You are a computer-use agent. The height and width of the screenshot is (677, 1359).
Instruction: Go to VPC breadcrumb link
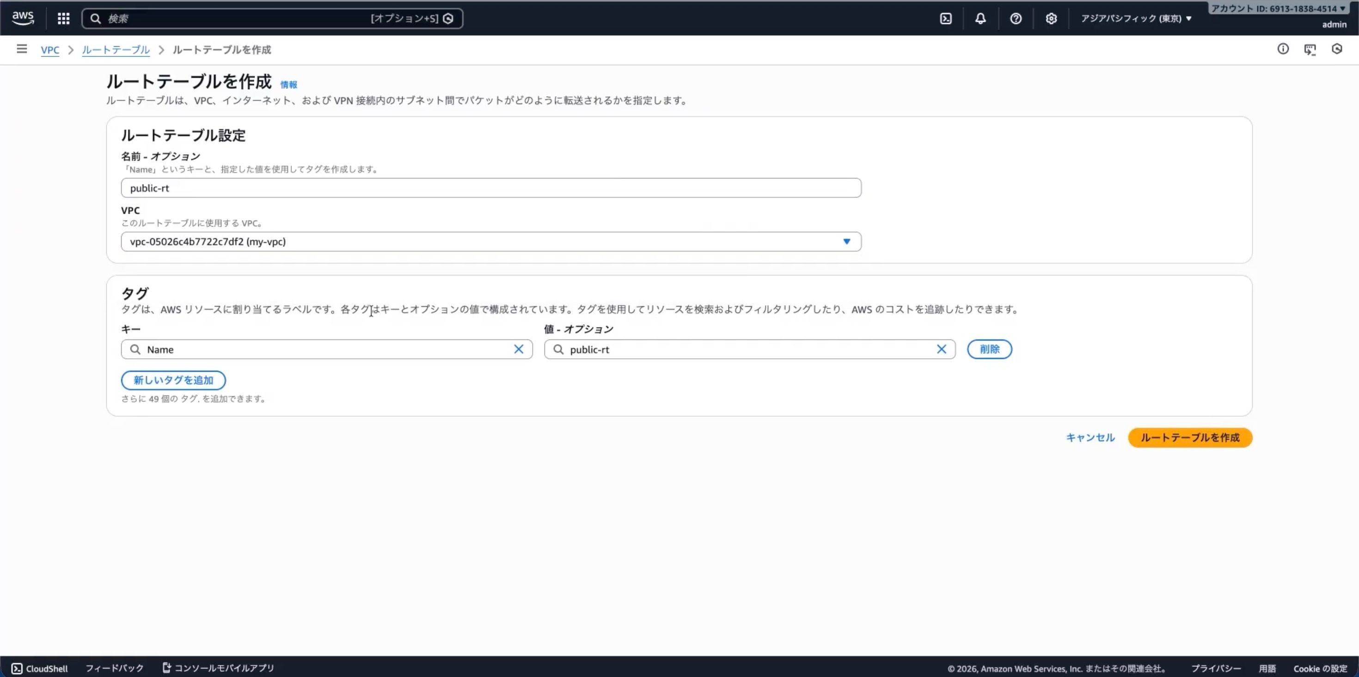point(50,49)
